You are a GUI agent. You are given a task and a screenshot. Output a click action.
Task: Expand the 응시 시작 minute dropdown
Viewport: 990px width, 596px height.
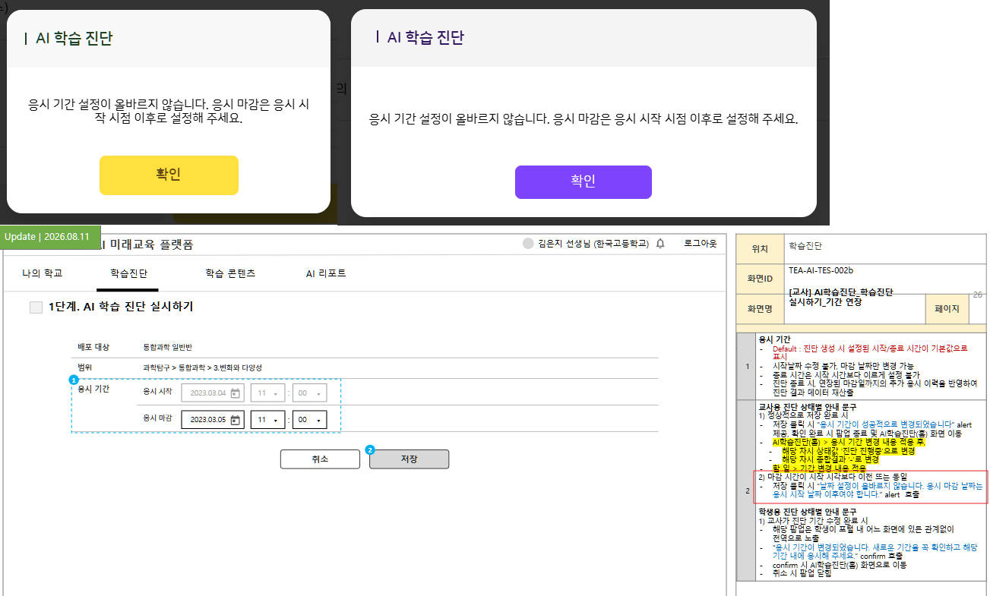(310, 393)
